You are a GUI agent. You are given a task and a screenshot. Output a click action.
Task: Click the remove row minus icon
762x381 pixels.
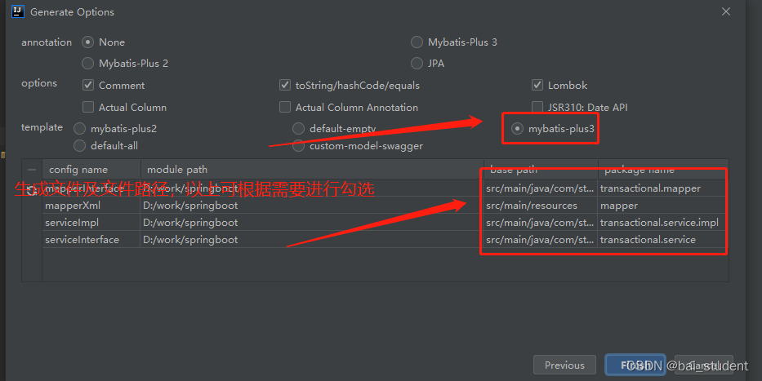point(32,170)
